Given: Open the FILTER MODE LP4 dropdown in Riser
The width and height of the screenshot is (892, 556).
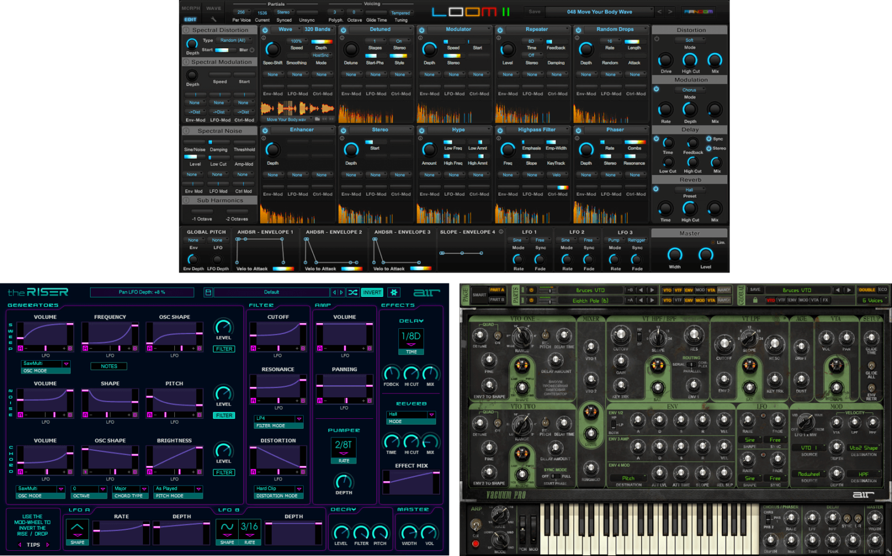Looking at the screenshot, I should pos(279,419).
